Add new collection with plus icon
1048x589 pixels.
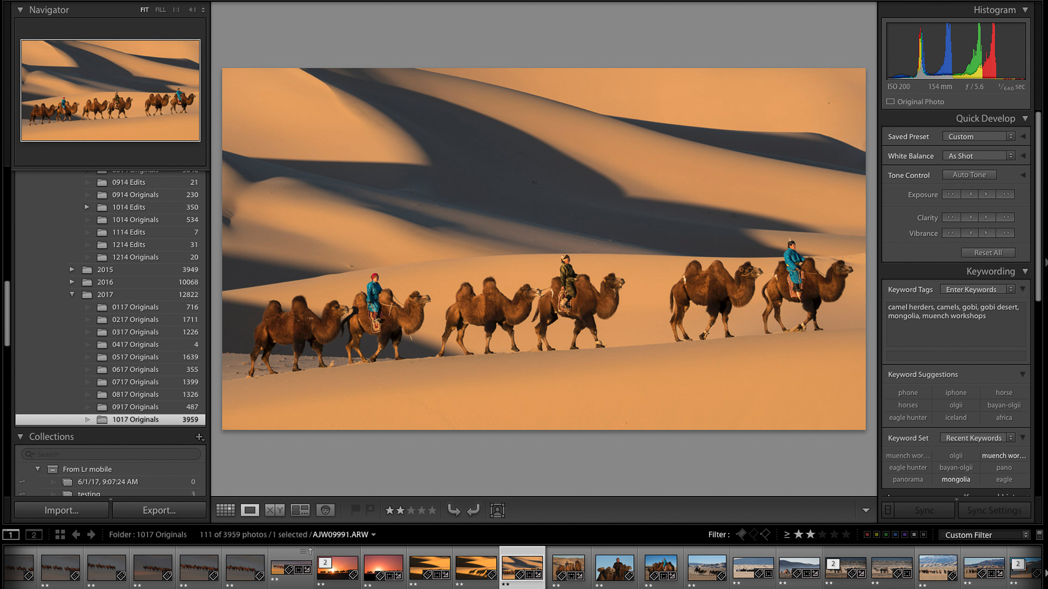pyautogui.click(x=199, y=437)
